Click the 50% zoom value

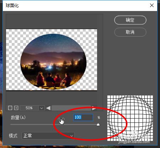[29, 108]
